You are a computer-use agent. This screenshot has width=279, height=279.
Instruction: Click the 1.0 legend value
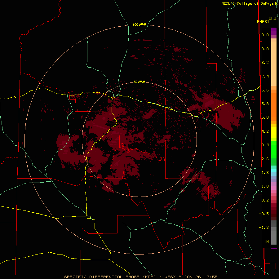[265, 186]
